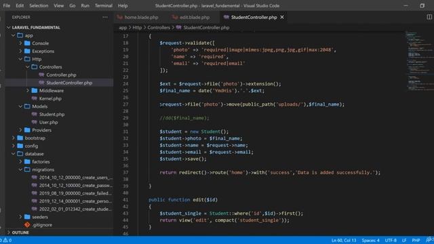Collapse the app folder chevron
The image size is (434, 244).
(x=13, y=35)
